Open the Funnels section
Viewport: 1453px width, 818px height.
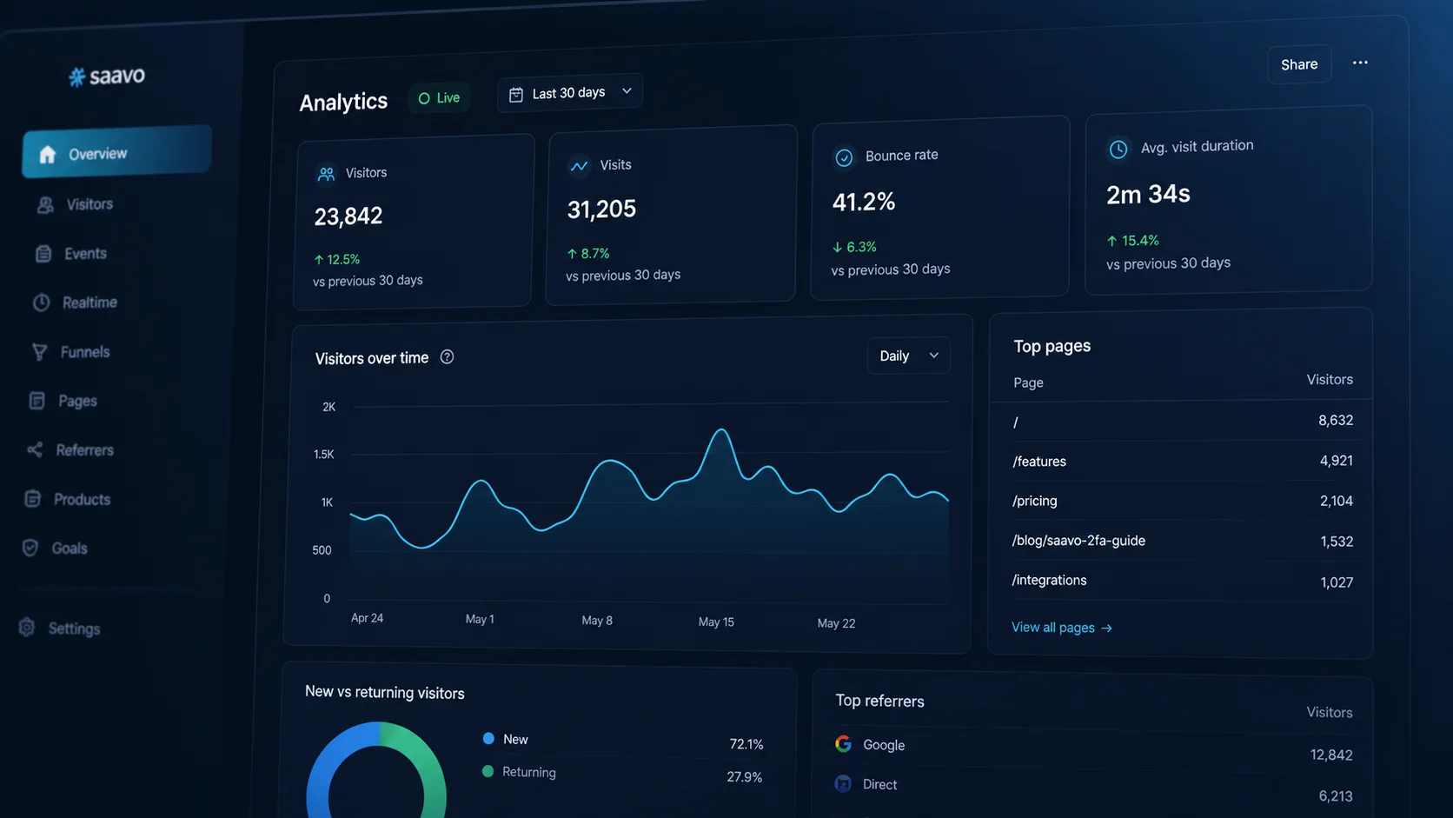85,352
